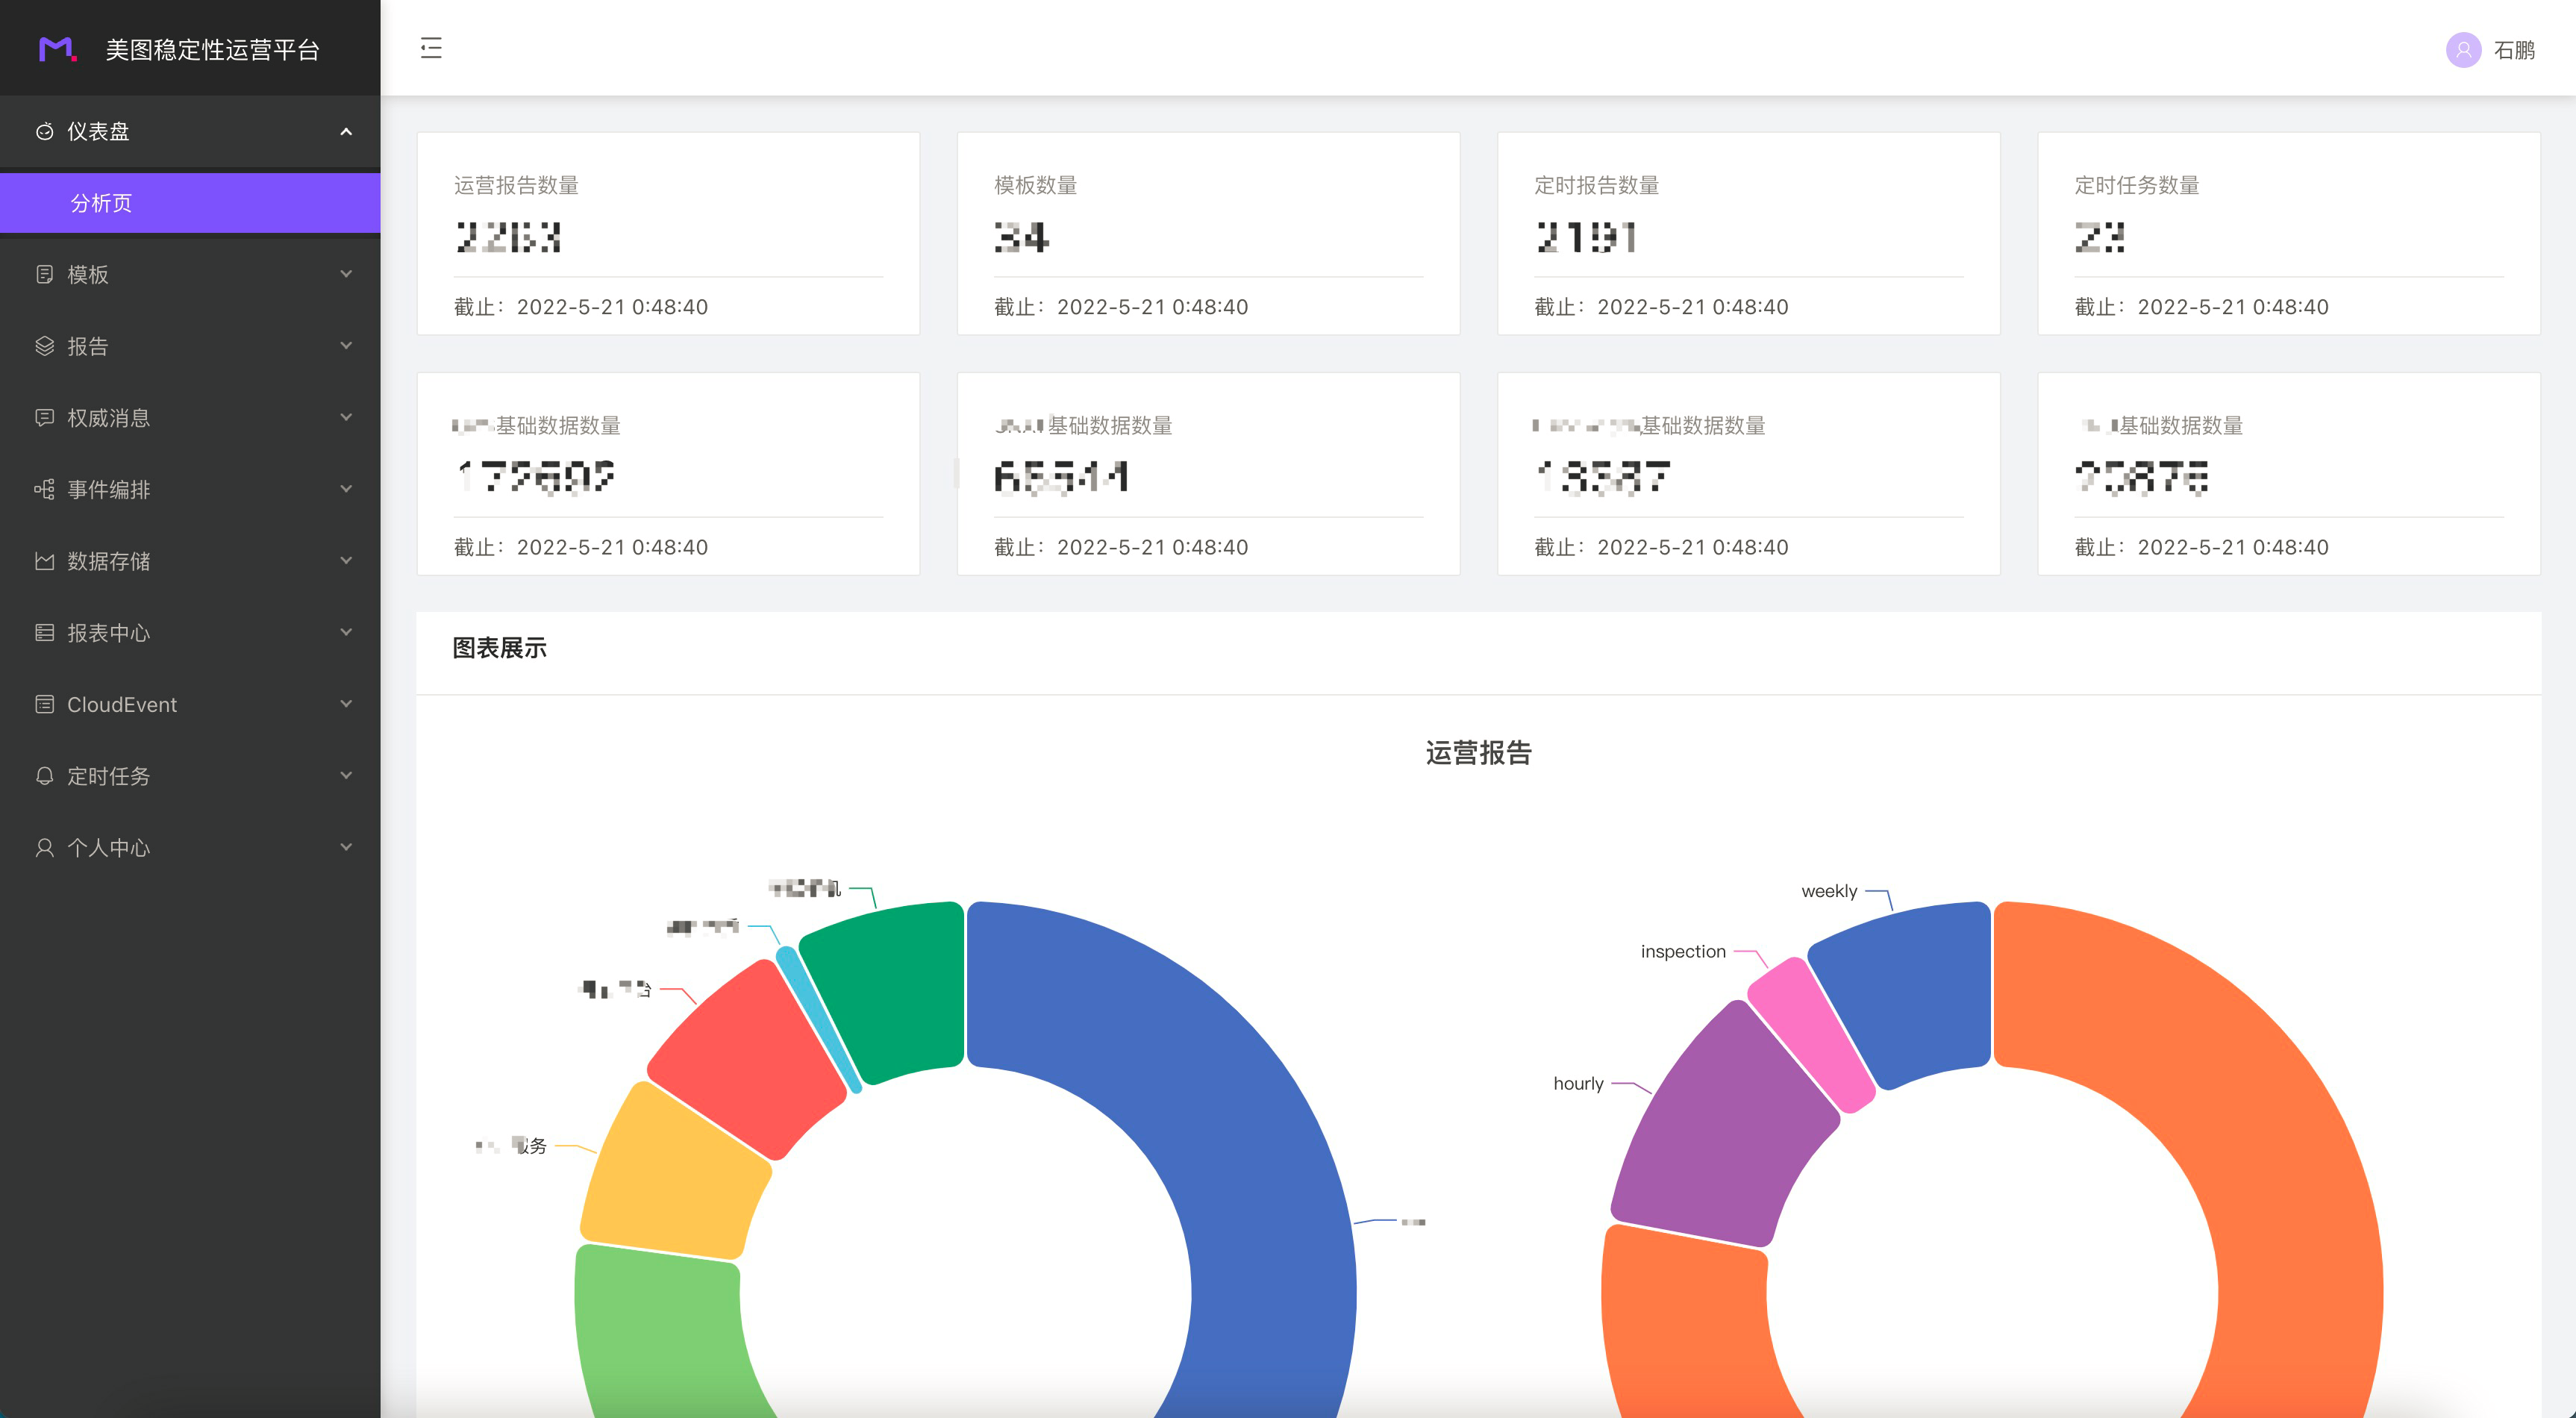
Task: Expand the 权威消息 menu chevron
Action: point(346,417)
